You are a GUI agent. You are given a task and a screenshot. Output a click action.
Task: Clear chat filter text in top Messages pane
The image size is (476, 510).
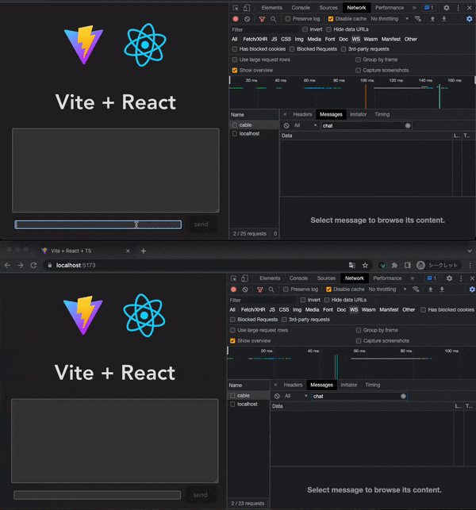[x=408, y=125]
